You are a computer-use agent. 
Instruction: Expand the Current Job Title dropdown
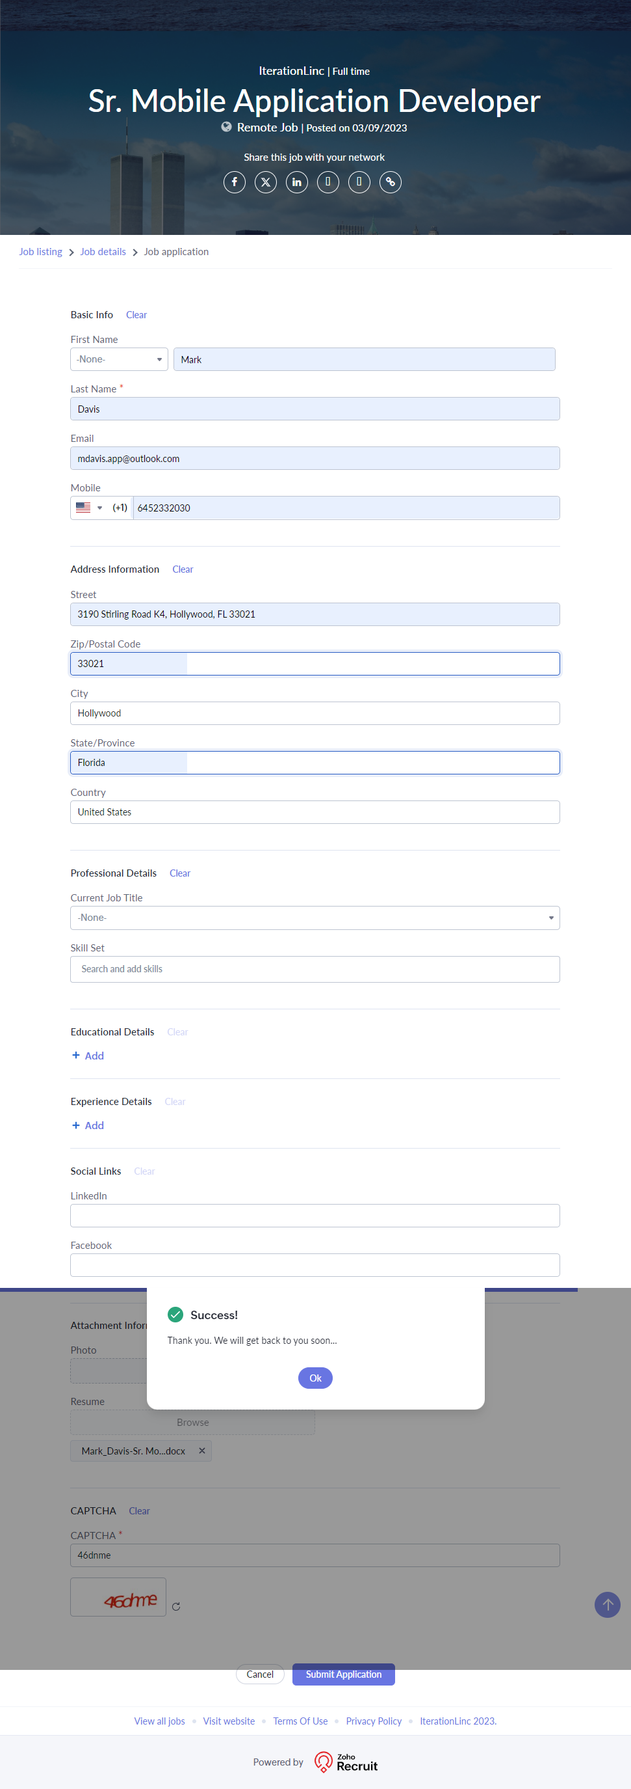click(315, 918)
